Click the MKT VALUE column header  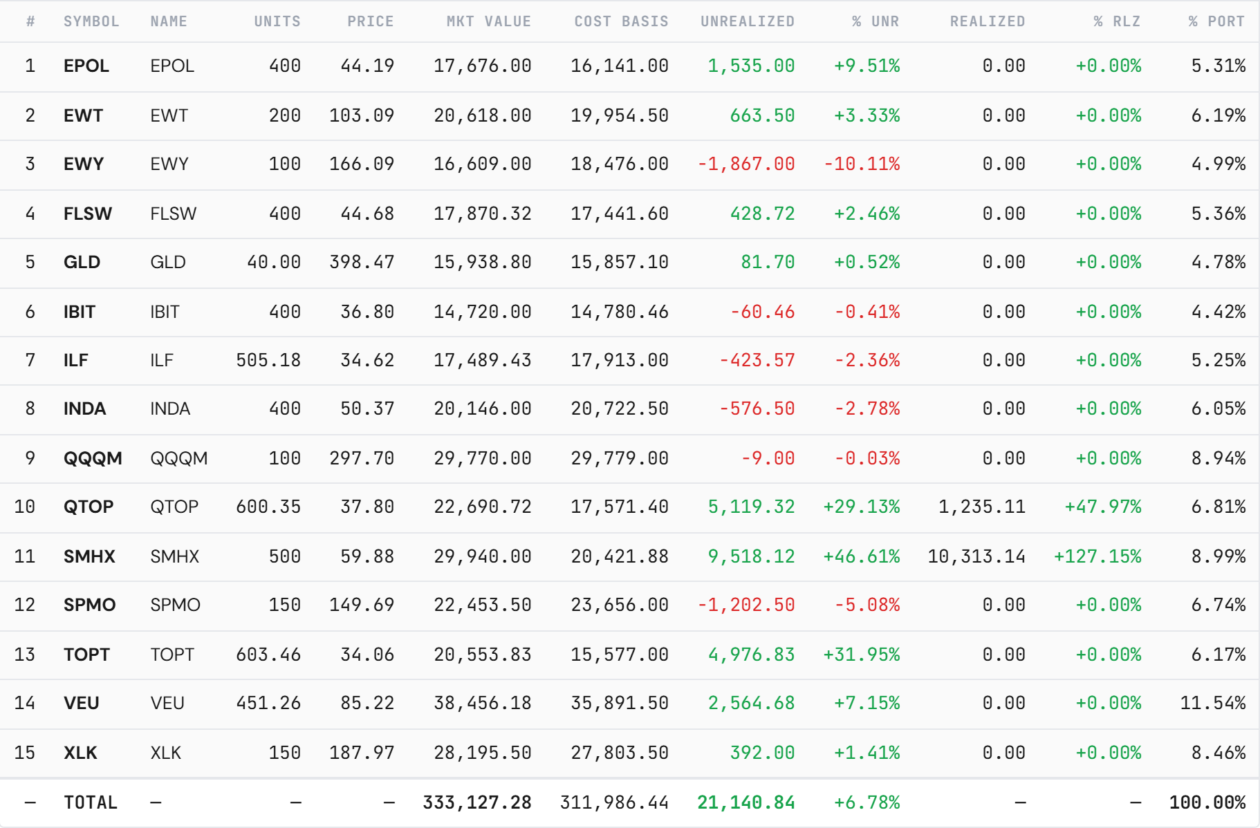coord(489,21)
